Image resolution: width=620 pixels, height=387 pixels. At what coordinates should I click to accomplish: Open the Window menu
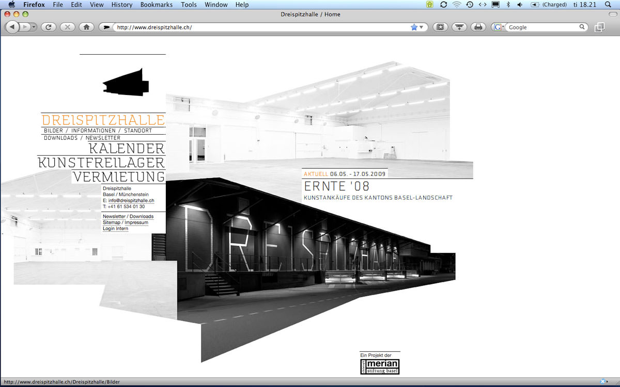(x=216, y=5)
